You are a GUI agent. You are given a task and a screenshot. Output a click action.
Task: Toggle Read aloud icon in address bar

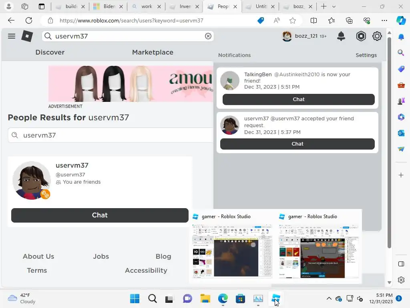pos(277,20)
